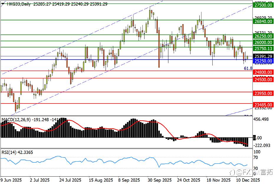
Task: Click the red 23950.00 support label
Action: (263, 93)
